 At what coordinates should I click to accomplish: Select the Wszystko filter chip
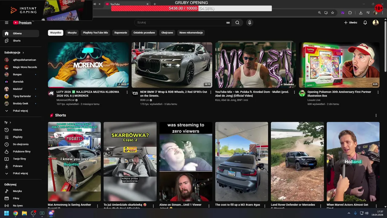[x=56, y=33]
